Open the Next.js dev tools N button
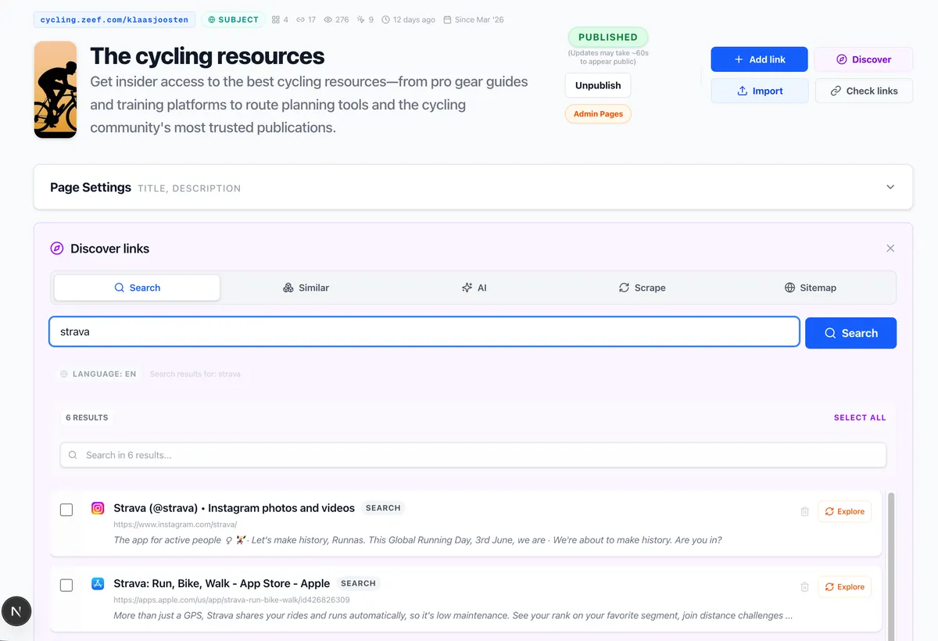Viewport: 938px width, 641px height. pos(16,611)
